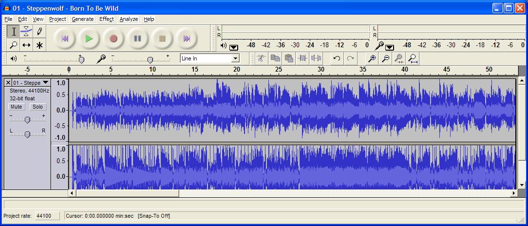Adjust the output volume slider

[x=81, y=59]
